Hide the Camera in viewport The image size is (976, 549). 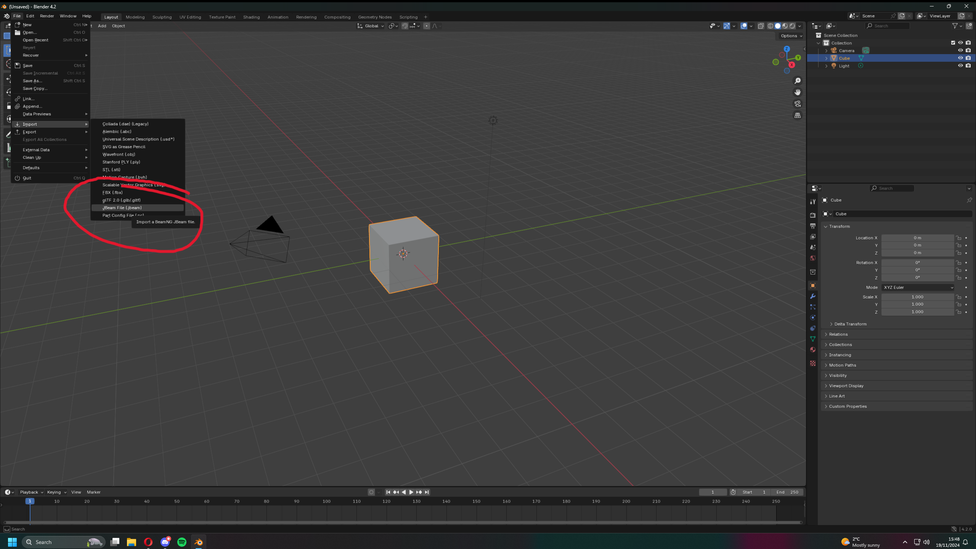(x=960, y=50)
